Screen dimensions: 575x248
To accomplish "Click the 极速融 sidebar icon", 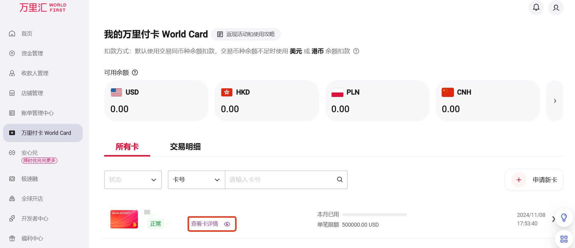I will 12,179.
